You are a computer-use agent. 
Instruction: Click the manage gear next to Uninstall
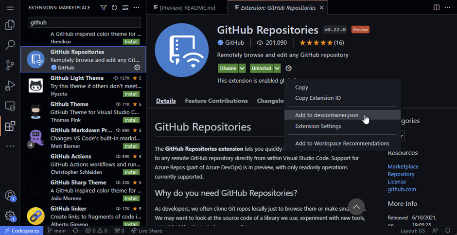point(288,68)
